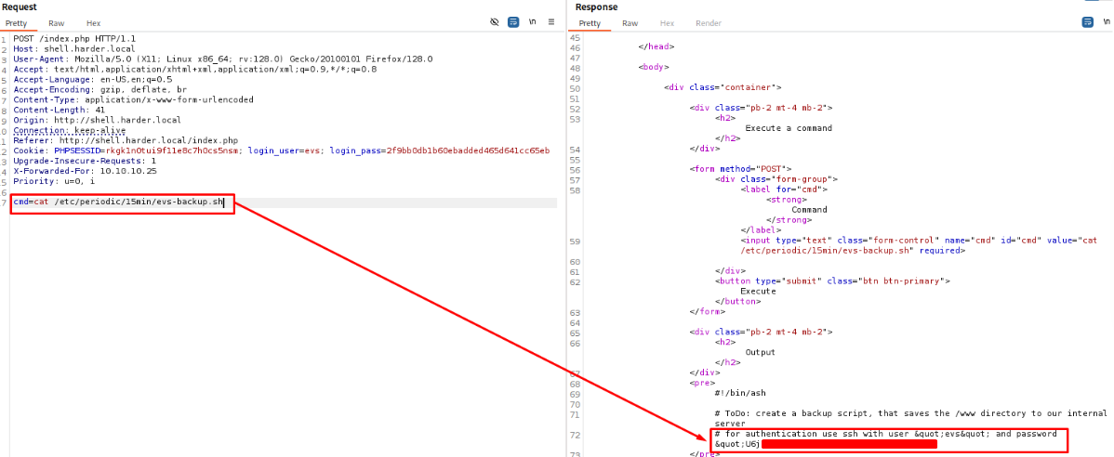The width and height of the screenshot is (1114, 457).
Task: Toggle show newline \n icon in Response panel
Action: [1107, 22]
